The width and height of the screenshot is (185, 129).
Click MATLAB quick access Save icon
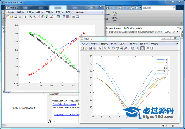pyautogui.click(x=107, y=8)
